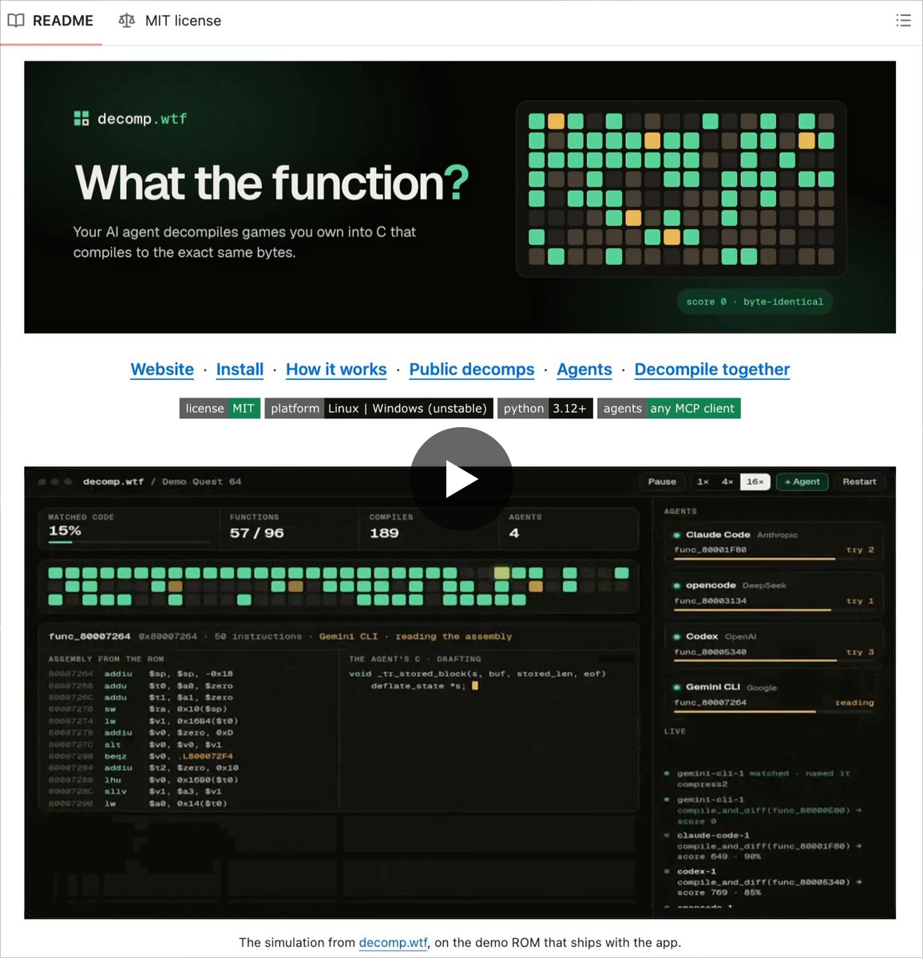Image resolution: width=923 pixels, height=958 pixels.
Task: Switch to the MIT license tab
Action: click(x=170, y=21)
